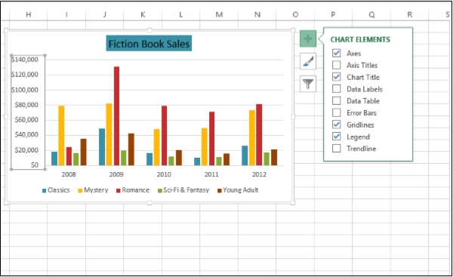
Task: Select column header J
Action: click(105, 15)
